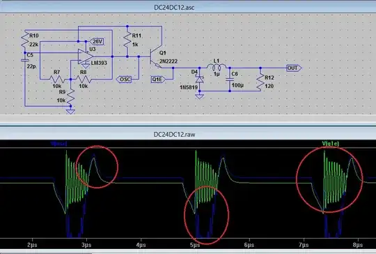Click the R9 resistor symbol
The height and width of the screenshot is (254, 376).
click(70, 97)
